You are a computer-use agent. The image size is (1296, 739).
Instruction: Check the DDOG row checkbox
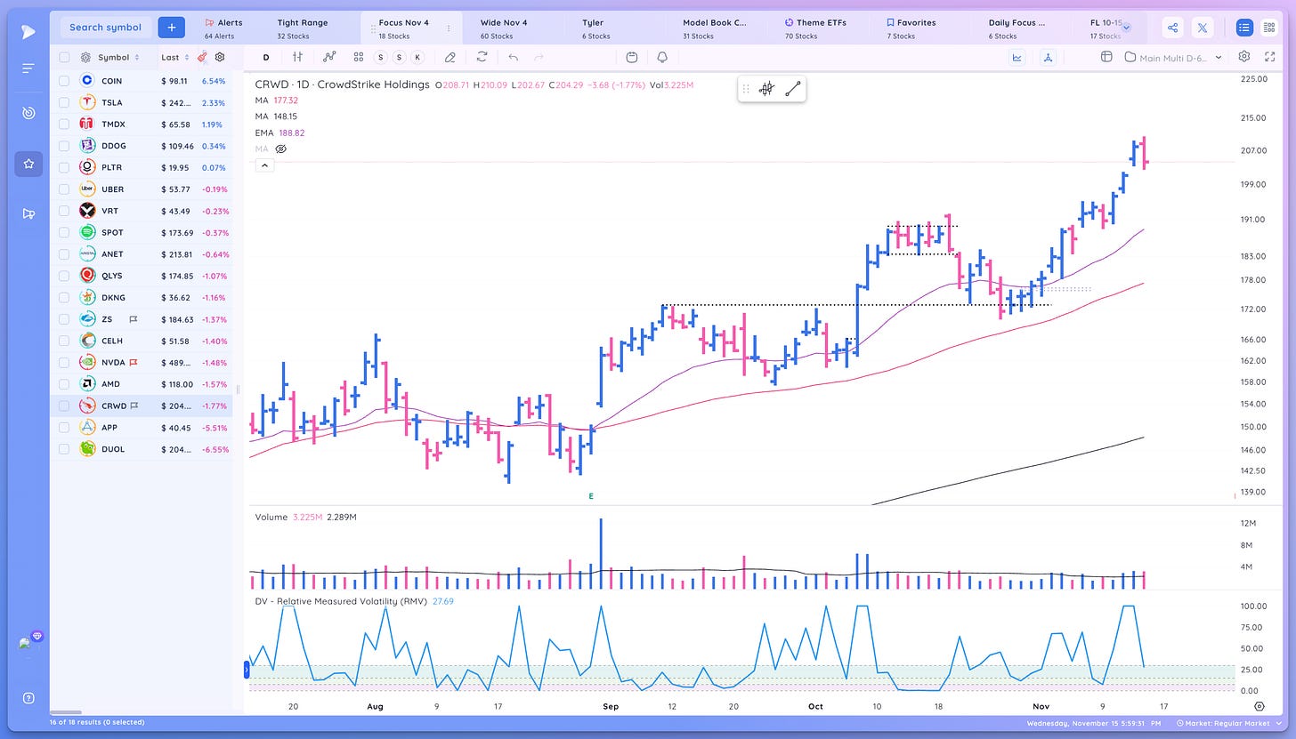point(64,146)
